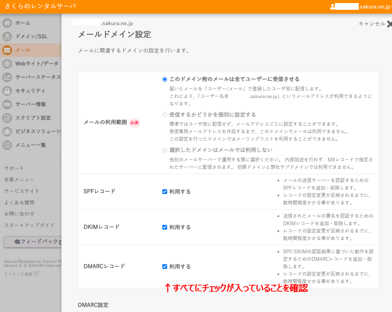Select the all-users receive mail radio button
The width and height of the screenshot is (392, 312).
click(x=165, y=79)
